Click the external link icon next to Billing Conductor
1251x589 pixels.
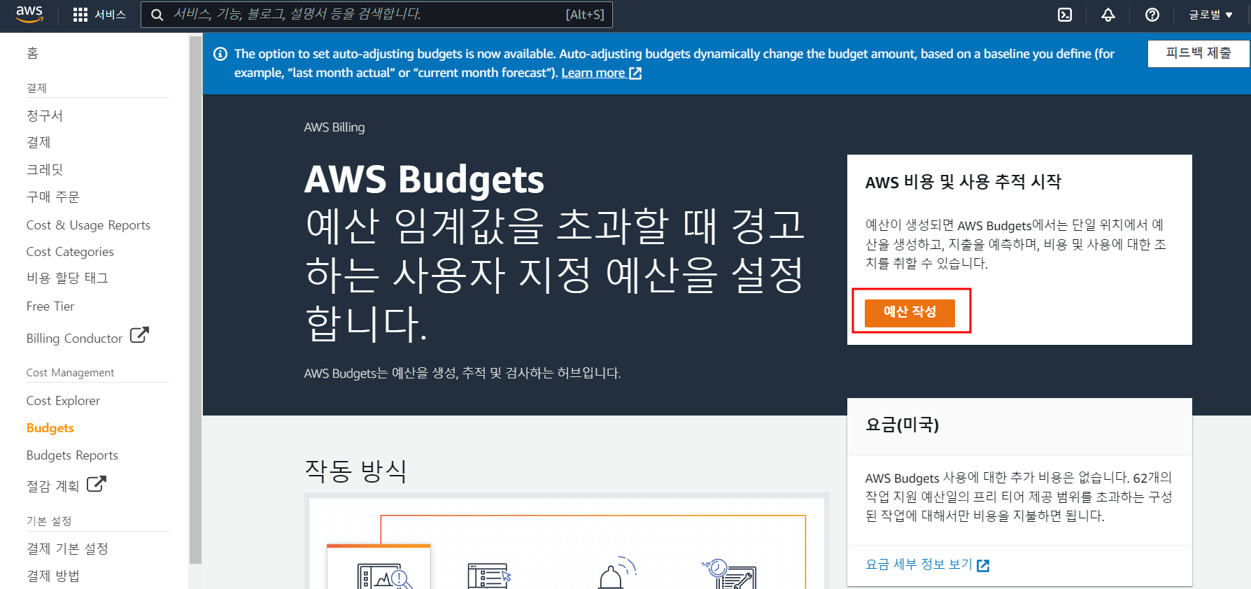139,335
